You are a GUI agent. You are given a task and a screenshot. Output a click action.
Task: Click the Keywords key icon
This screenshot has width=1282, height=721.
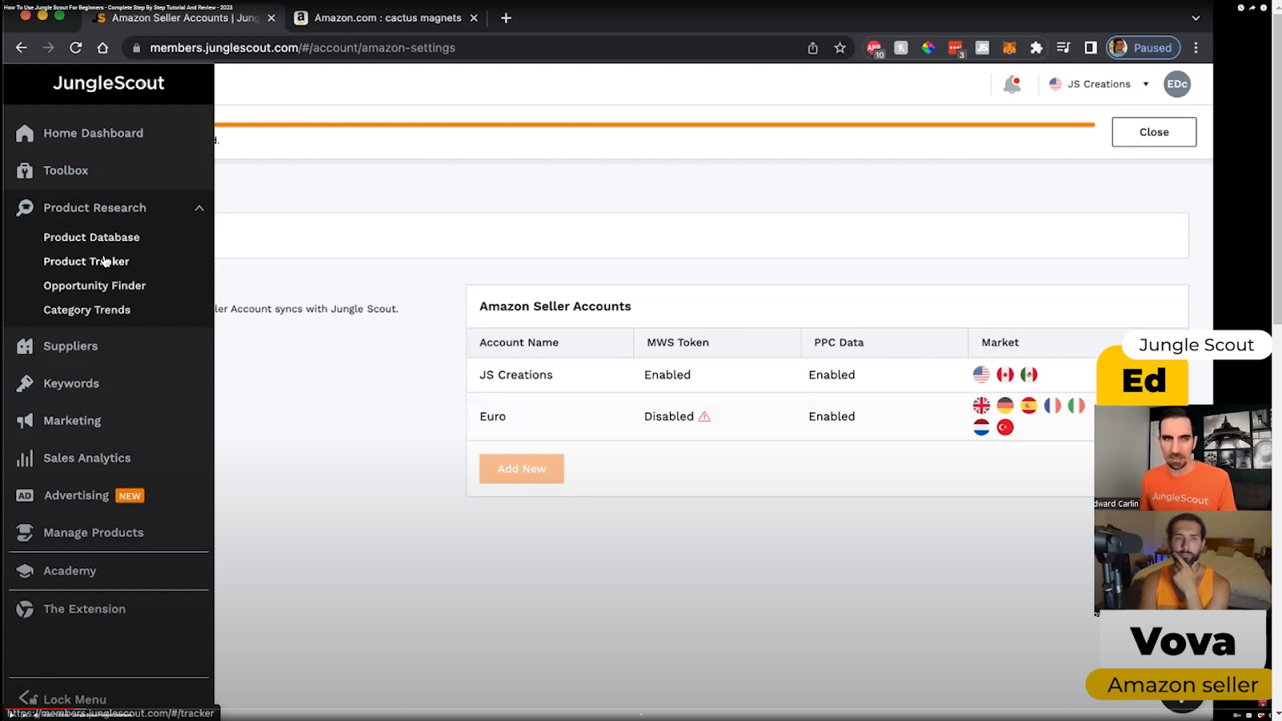click(25, 384)
